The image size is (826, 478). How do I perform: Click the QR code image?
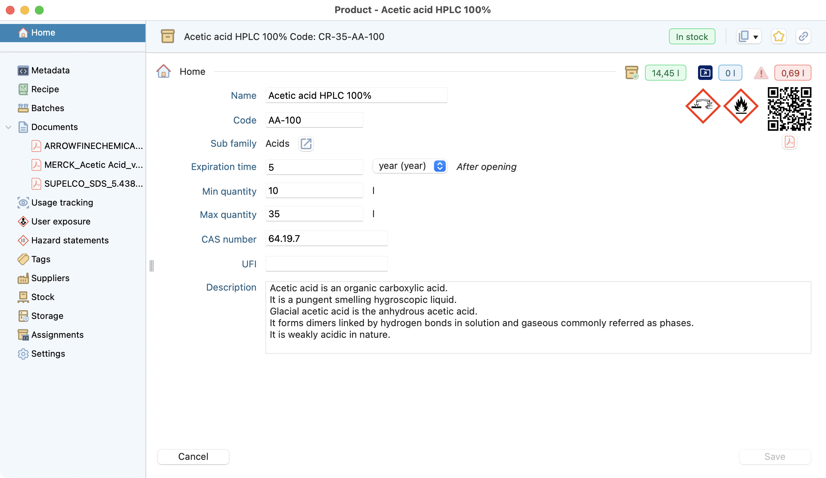(789, 109)
